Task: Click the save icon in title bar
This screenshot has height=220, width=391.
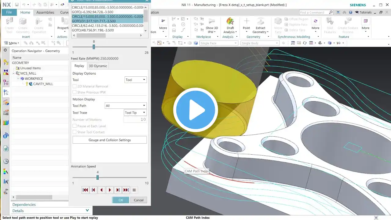Action: pyautogui.click(x=16, y=5)
